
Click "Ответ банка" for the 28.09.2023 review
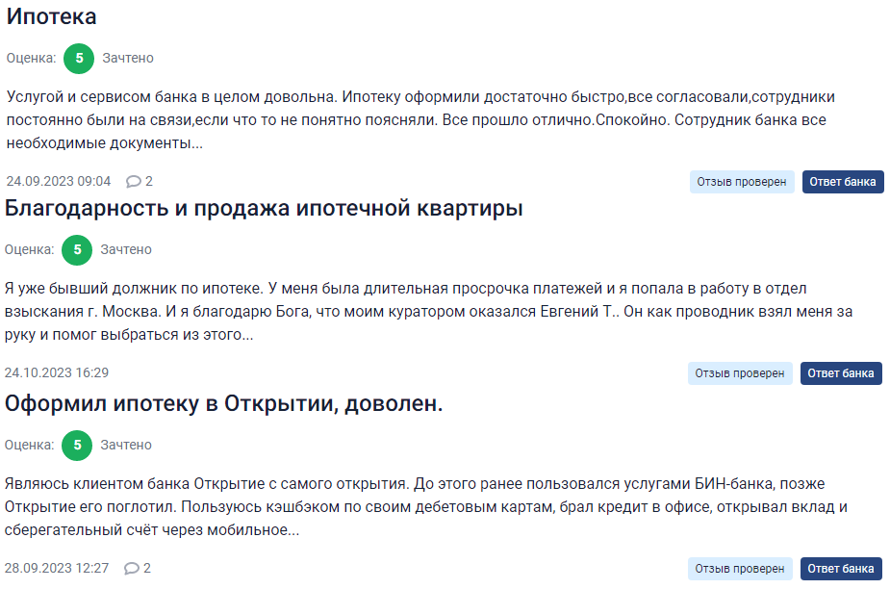841,569
